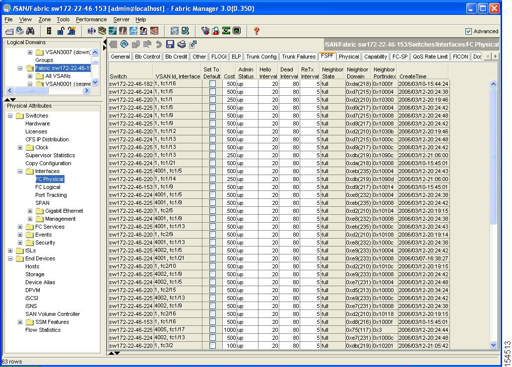Click the open folder icon in main toolbar
Image resolution: width=512 pixels, height=367 pixels.
click(9, 31)
